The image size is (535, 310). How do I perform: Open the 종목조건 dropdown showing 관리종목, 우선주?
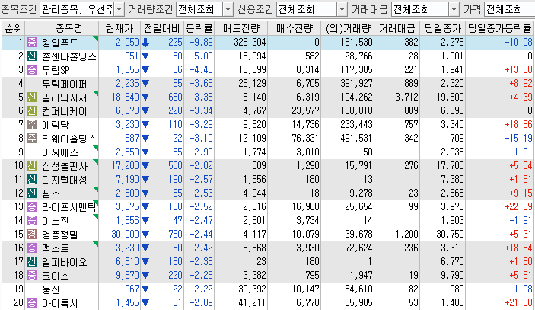(119, 9)
